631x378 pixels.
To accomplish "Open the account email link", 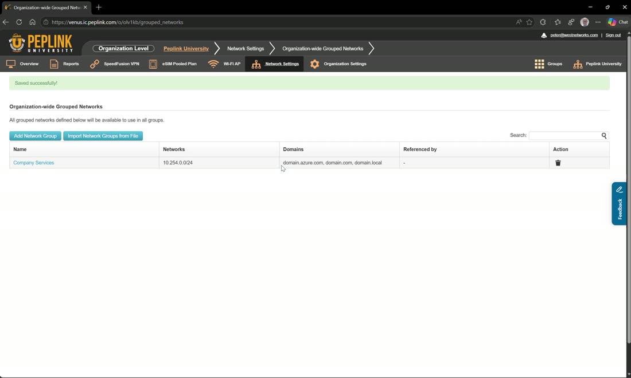I will (x=574, y=35).
